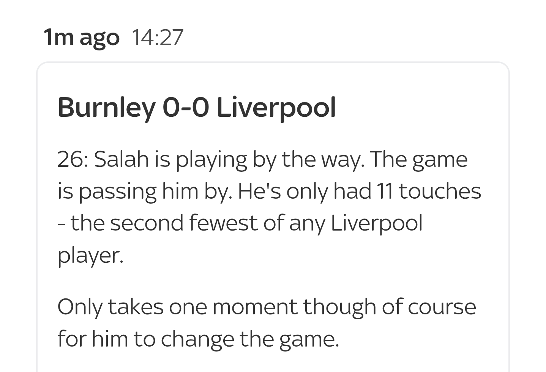Click 'Liverpool' in the body paragraph

[376, 223]
